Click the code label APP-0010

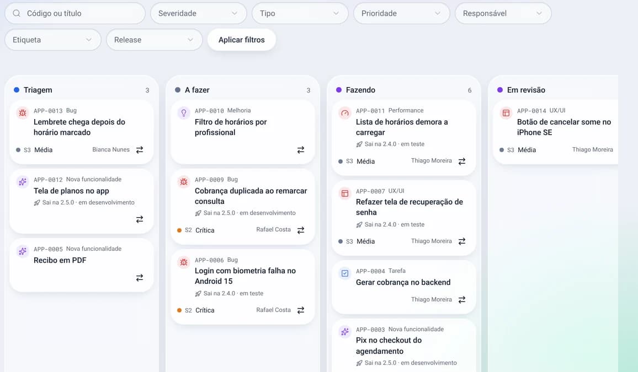[x=209, y=111]
